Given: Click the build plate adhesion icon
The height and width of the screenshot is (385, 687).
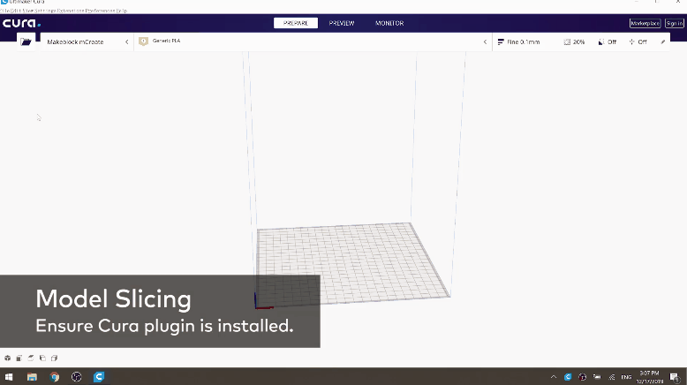Looking at the screenshot, I should [631, 42].
